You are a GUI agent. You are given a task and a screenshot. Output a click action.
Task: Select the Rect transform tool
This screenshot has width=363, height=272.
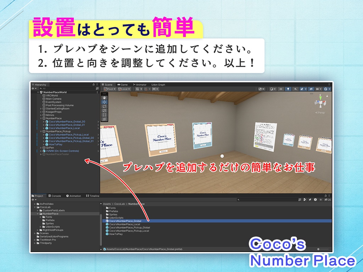[105, 115]
